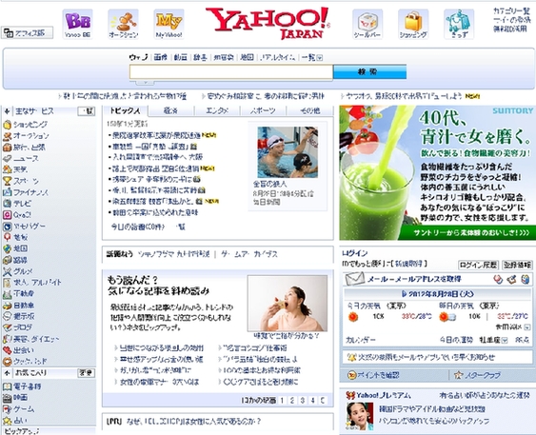Click in the search text field
This screenshot has height=435, width=536.
point(231,72)
